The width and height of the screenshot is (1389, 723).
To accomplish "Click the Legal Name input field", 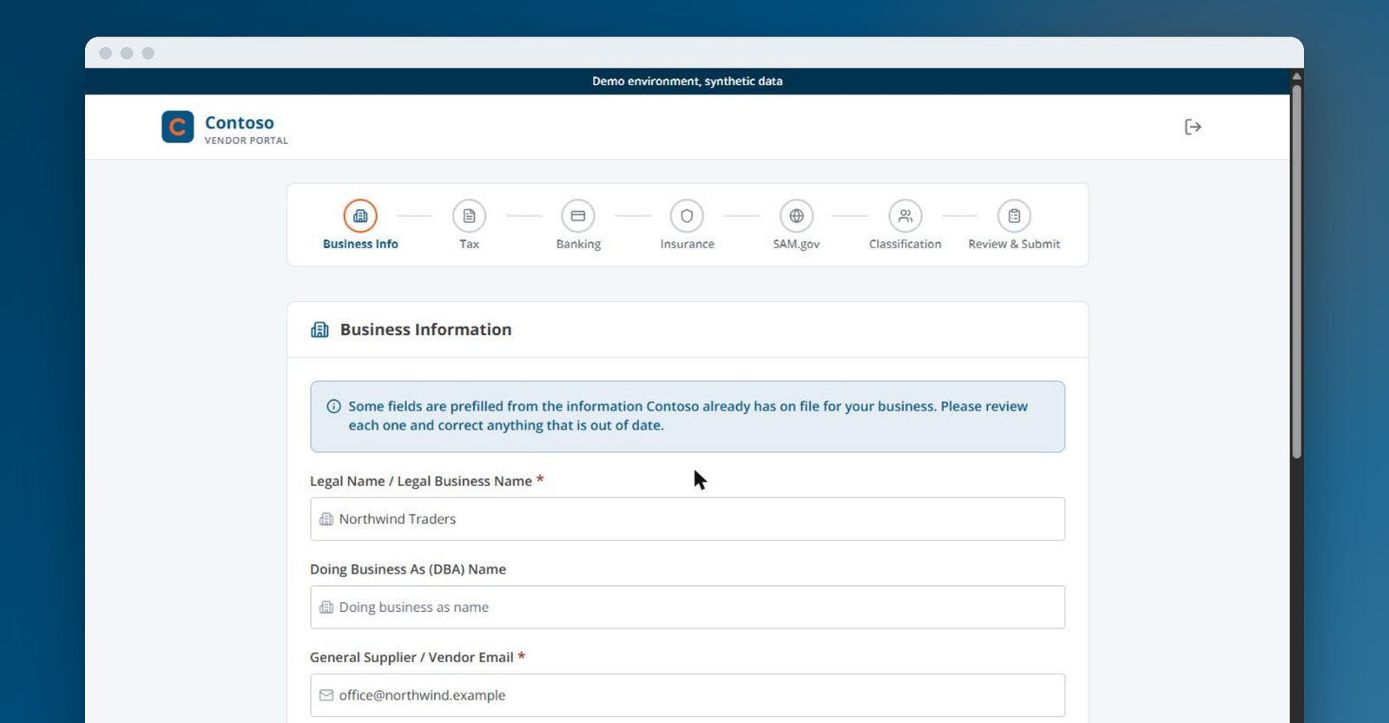I will 688,519.
